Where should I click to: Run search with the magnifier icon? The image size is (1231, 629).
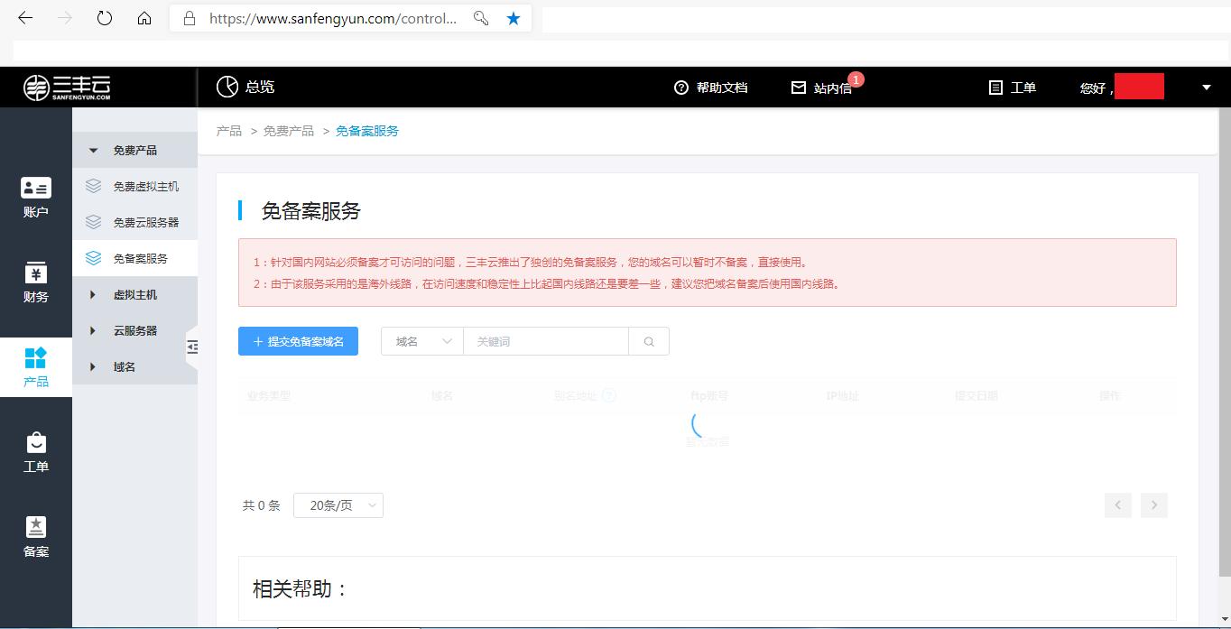pyautogui.click(x=648, y=341)
